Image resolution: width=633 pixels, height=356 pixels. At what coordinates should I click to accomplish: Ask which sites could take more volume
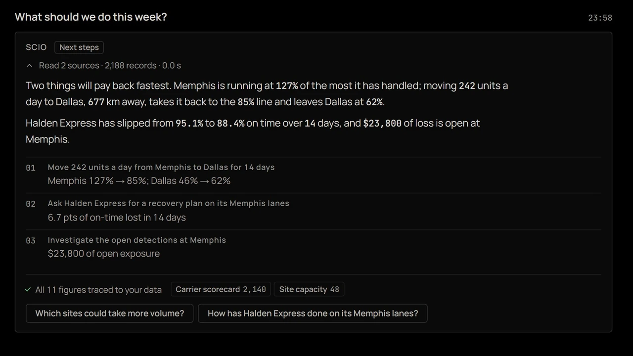[x=109, y=313]
